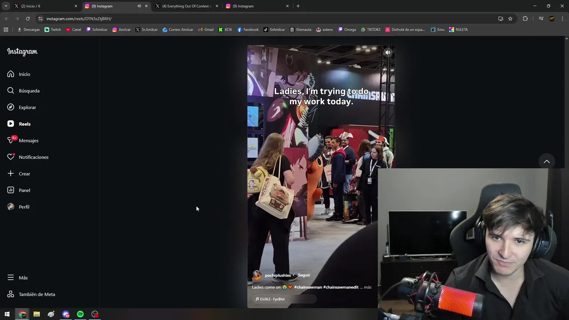569x320 pixels.
Task: Close the Inicio / X tab
Action: (76, 6)
